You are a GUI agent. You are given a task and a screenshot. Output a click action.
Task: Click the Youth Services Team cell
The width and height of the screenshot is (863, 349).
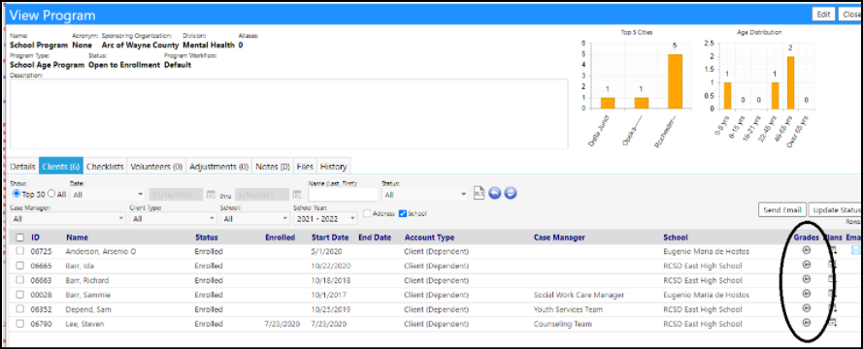pos(568,309)
